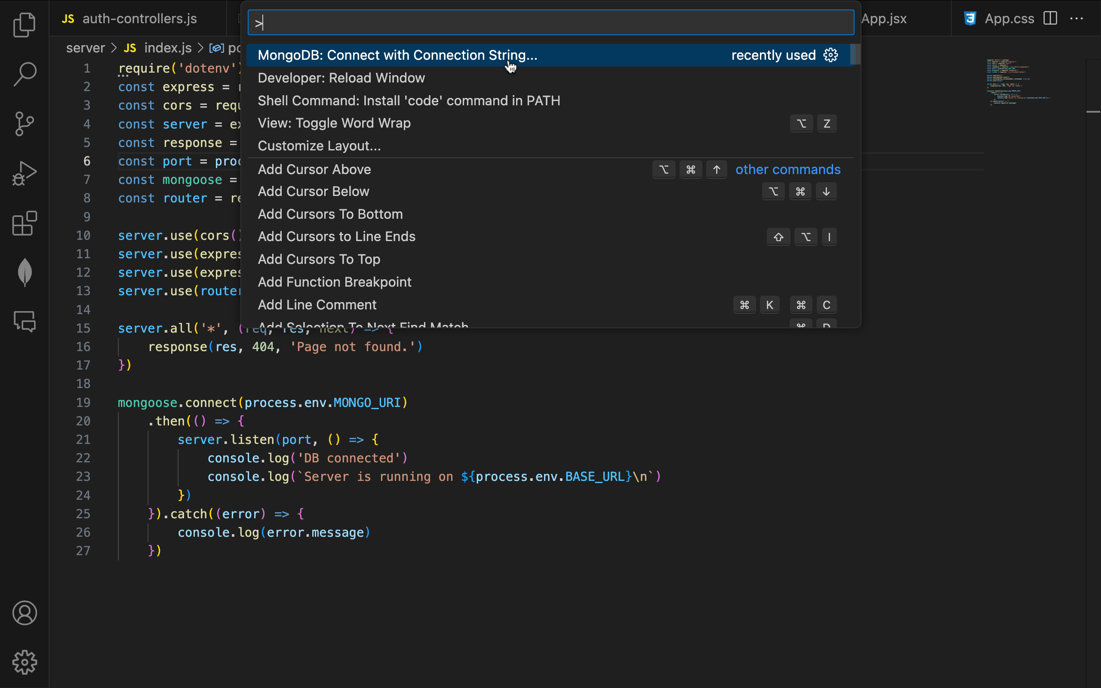This screenshot has width=1101, height=688.
Task: Run Developer: Reload Window command
Action: tap(341, 78)
